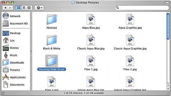Click the yellow minimize window button
The height and width of the screenshot is (96, 171).
(x=8, y=2)
